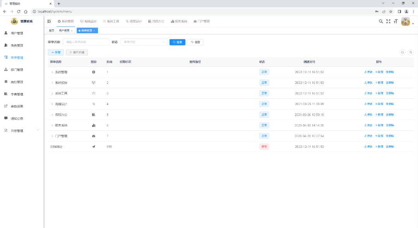
Task: Click the 新增 button above the table
Action: pyautogui.click(x=56, y=52)
